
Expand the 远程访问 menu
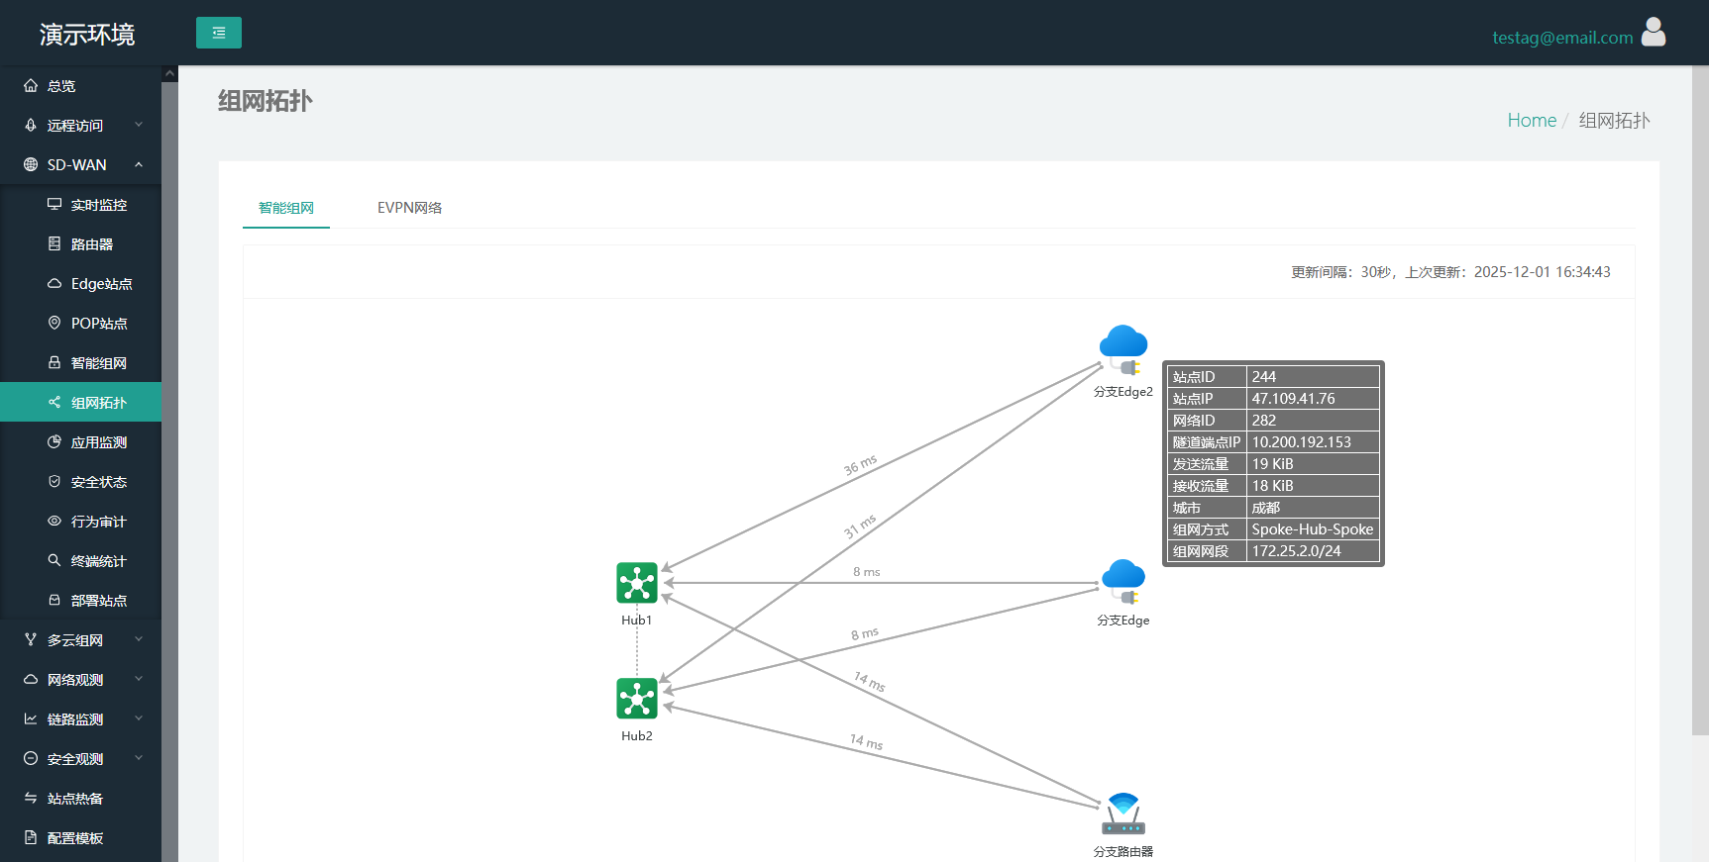pos(81,126)
